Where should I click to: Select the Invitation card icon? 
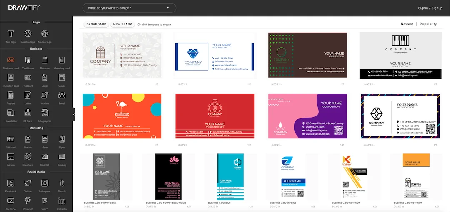click(x=11, y=77)
